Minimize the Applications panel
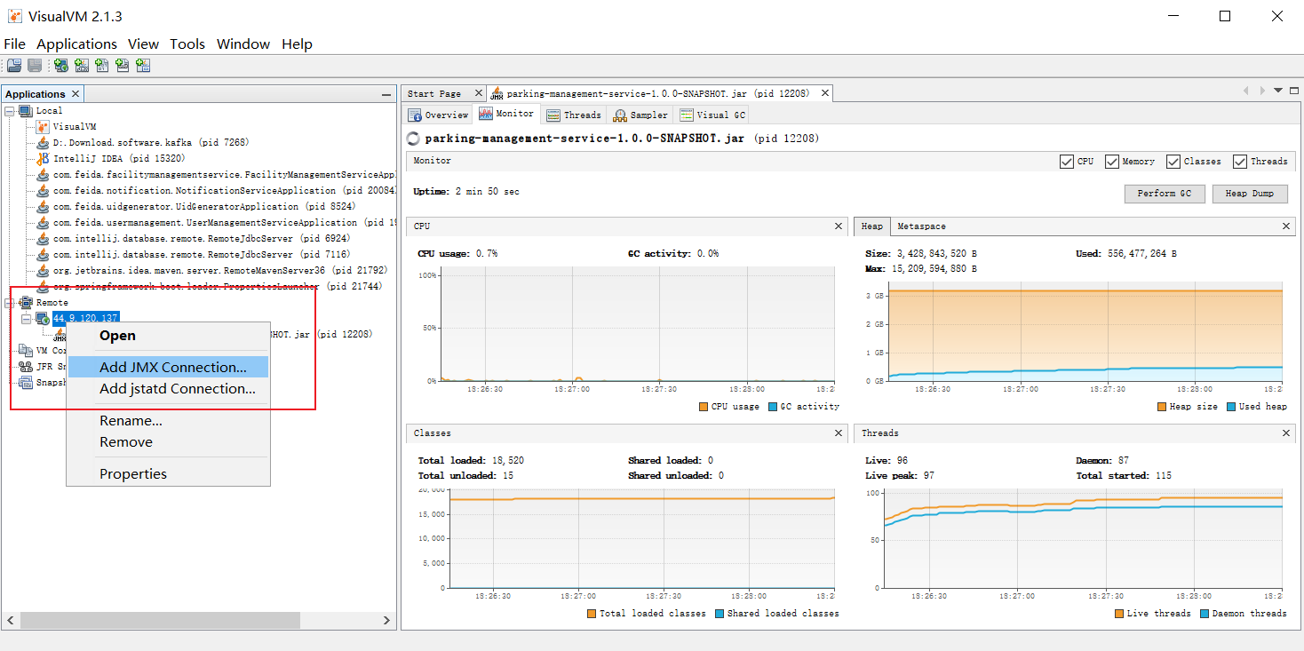The image size is (1304, 651). pyautogui.click(x=386, y=94)
